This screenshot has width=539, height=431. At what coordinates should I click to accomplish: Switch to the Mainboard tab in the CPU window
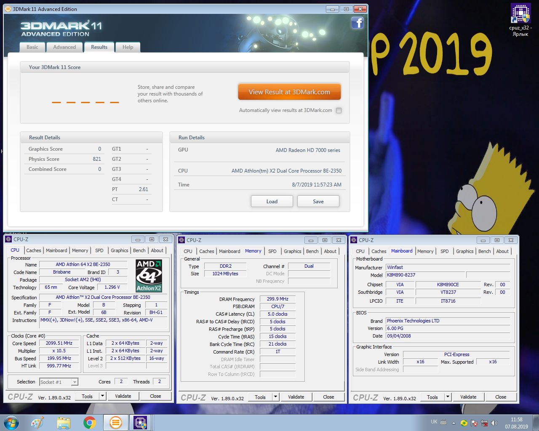(56, 250)
